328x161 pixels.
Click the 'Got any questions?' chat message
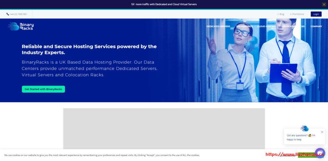[x=301, y=137]
